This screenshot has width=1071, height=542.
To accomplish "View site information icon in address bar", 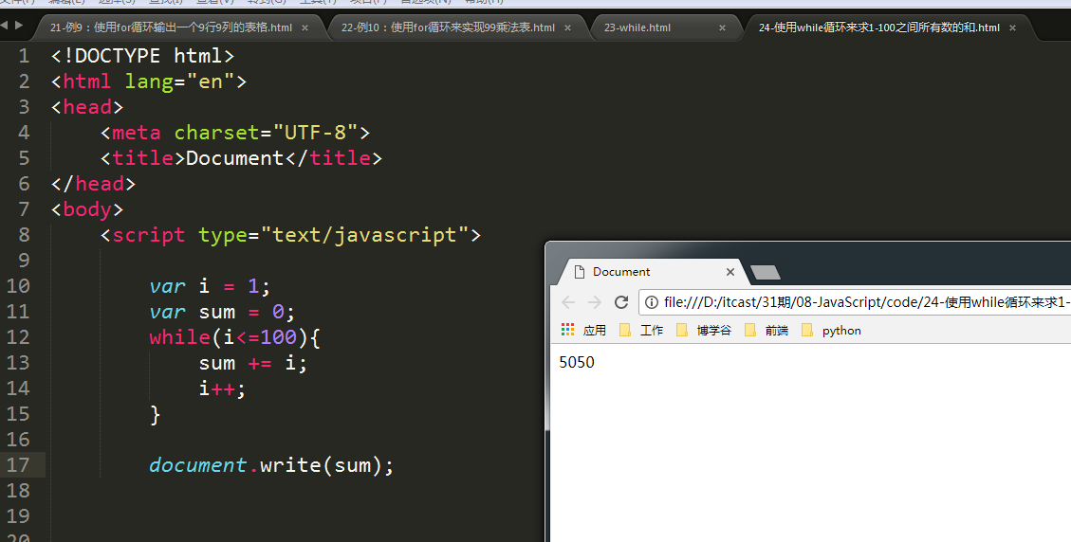I will pyautogui.click(x=652, y=302).
